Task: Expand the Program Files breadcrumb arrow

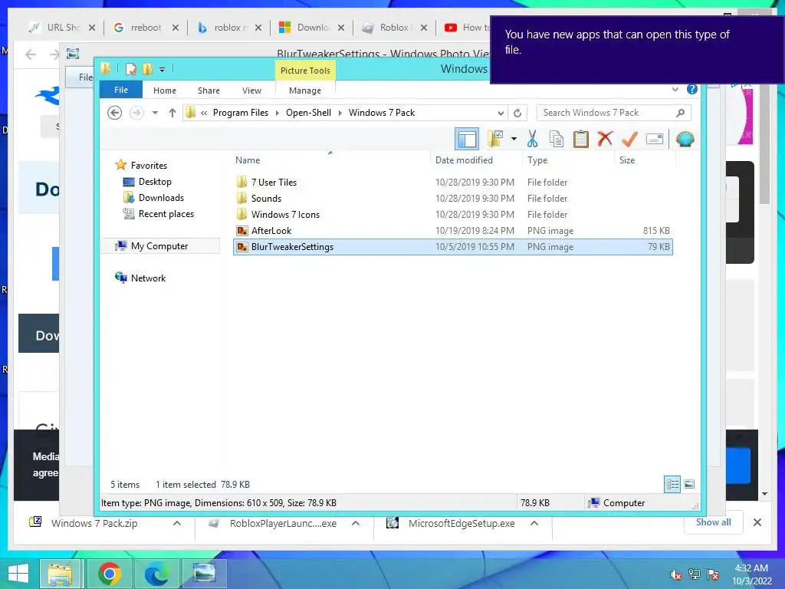Action: pos(278,113)
